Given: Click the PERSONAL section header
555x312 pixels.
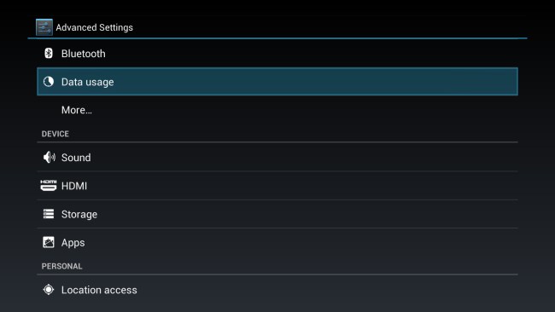Looking at the screenshot, I should point(61,266).
